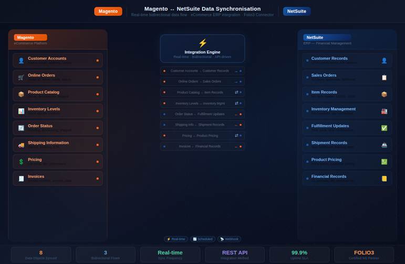This screenshot has width=405, height=264.
Task: Click the Order Status label in Magento panel
Action: point(40,126)
